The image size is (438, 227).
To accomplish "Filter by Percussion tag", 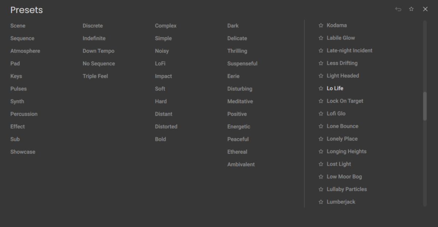I will point(24,114).
